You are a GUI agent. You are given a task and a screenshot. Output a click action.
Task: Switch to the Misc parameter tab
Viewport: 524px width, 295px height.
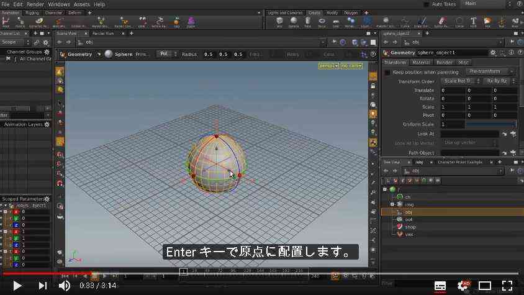click(x=463, y=63)
